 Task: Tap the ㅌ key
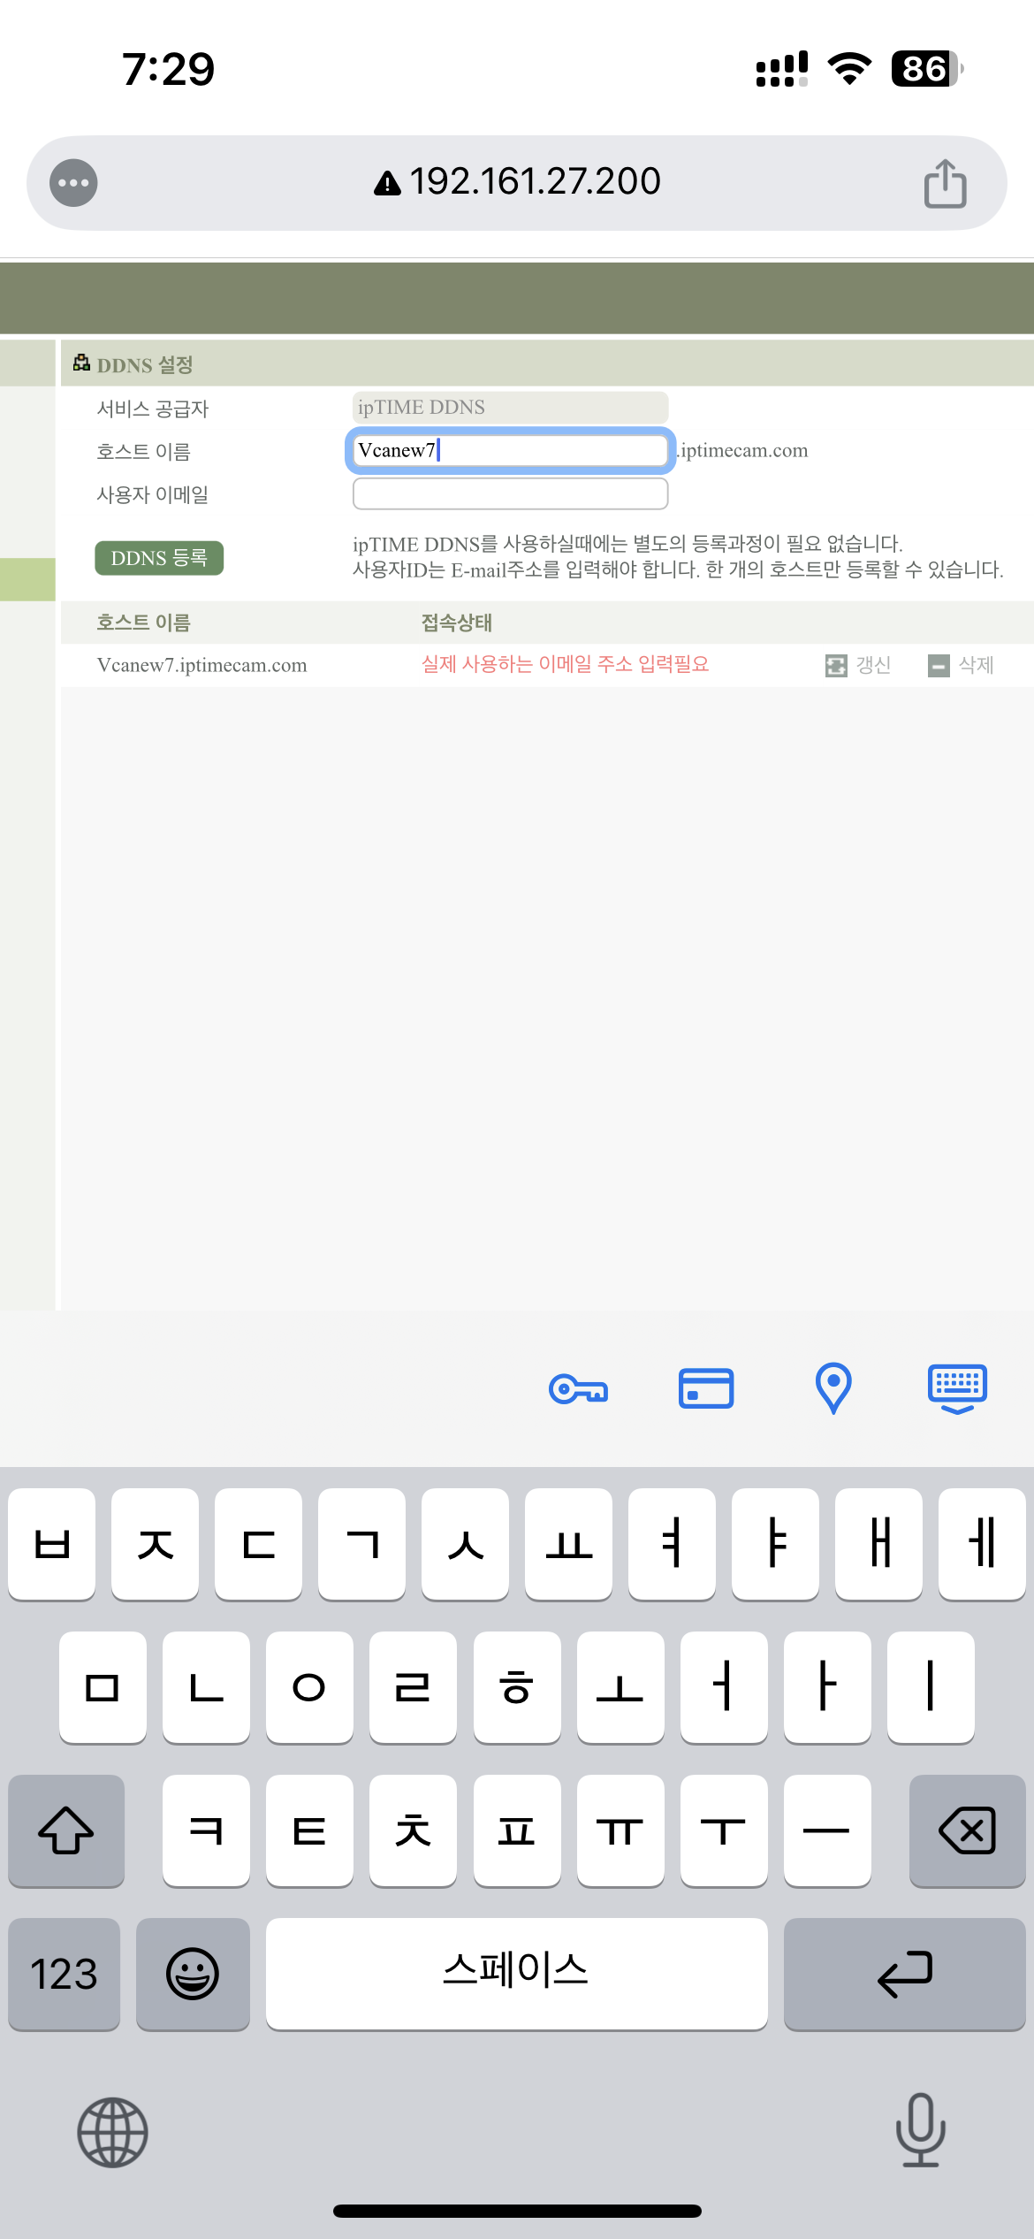tap(309, 1830)
